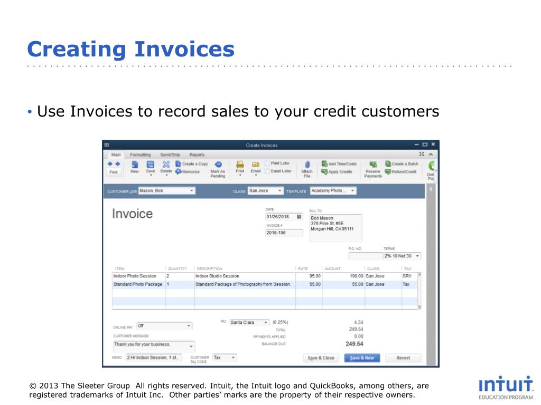Click Add Time/Costs
541x405 pixels.
(339, 164)
